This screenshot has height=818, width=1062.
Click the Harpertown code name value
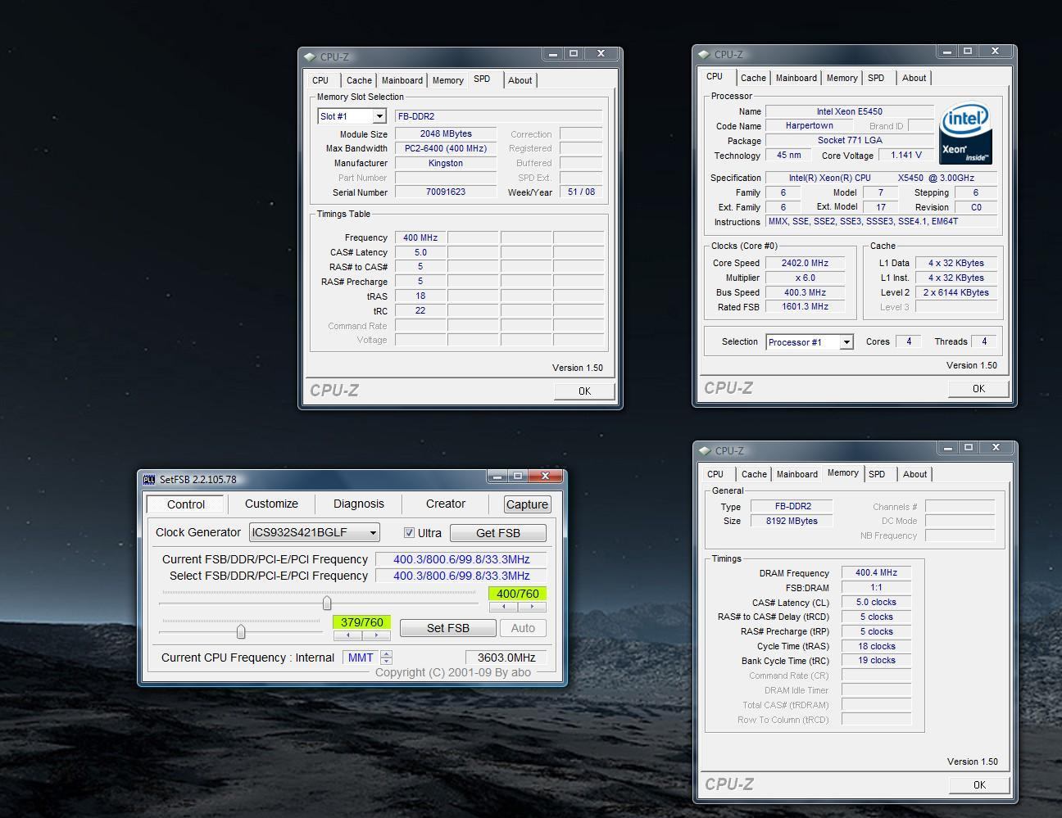(x=810, y=125)
